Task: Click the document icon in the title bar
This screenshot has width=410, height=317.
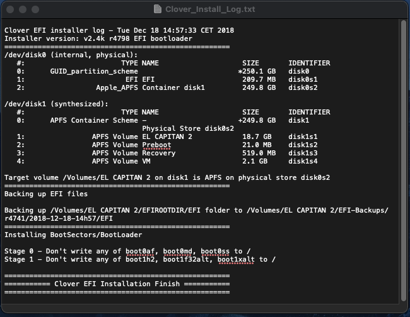Action: coord(159,9)
